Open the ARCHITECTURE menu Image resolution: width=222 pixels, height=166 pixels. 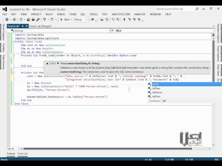click(121, 14)
